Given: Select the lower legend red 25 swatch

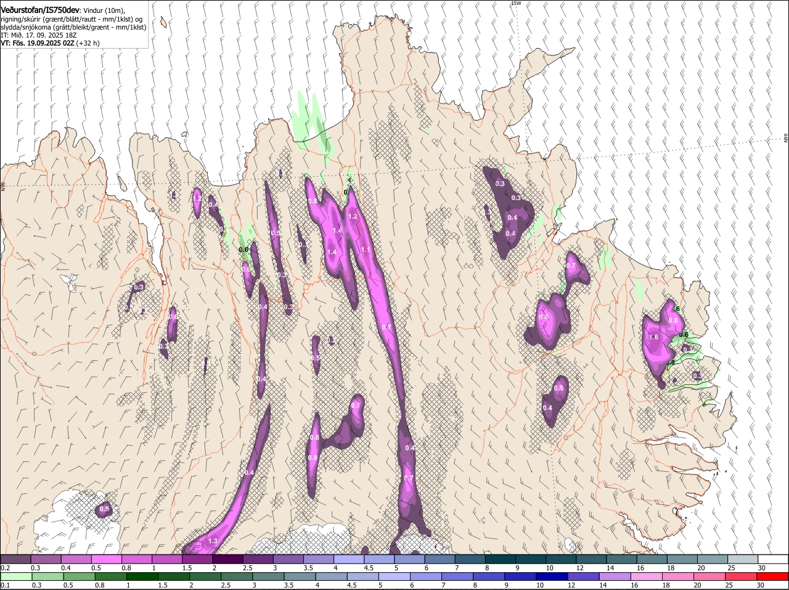Looking at the screenshot, I should point(742,576).
